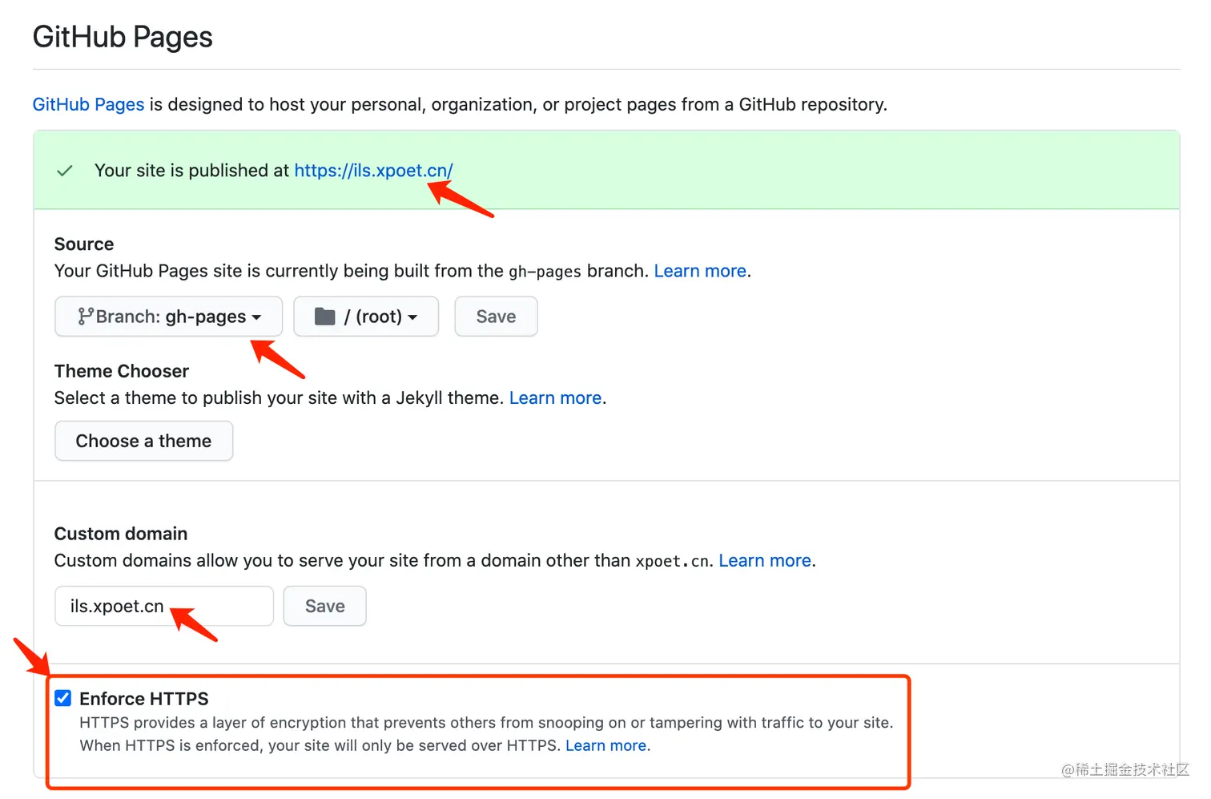Screen dimensions: 1211x799
Task: Open the Branch: gh-pages dropdown
Action: [169, 317]
